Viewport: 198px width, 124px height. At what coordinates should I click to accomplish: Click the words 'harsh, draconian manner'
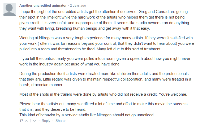41,85
